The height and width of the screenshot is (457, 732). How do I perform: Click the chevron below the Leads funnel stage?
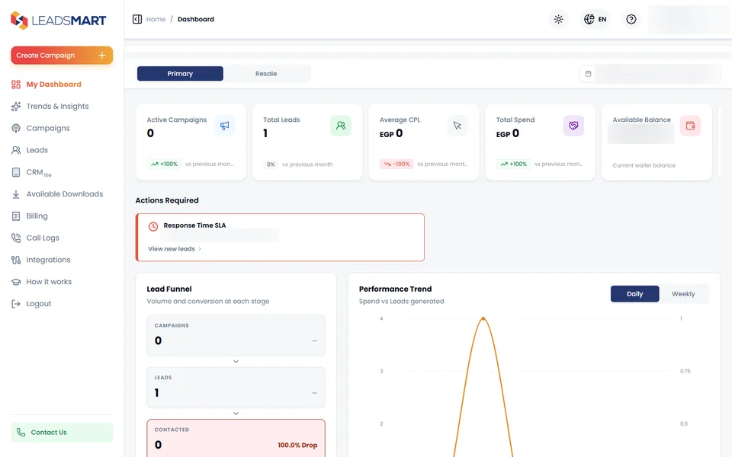point(236,414)
